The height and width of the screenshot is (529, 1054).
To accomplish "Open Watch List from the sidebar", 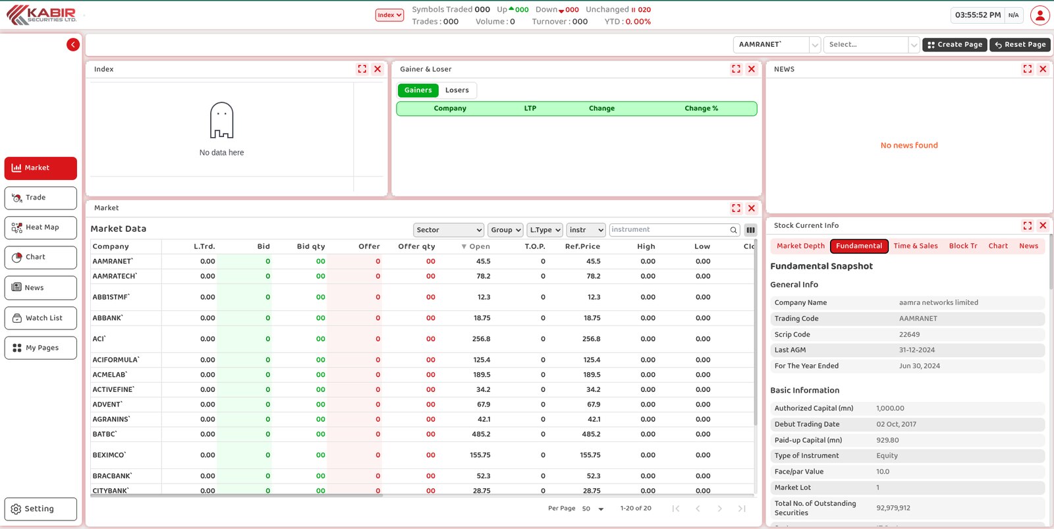I will [x=41, y=318].
